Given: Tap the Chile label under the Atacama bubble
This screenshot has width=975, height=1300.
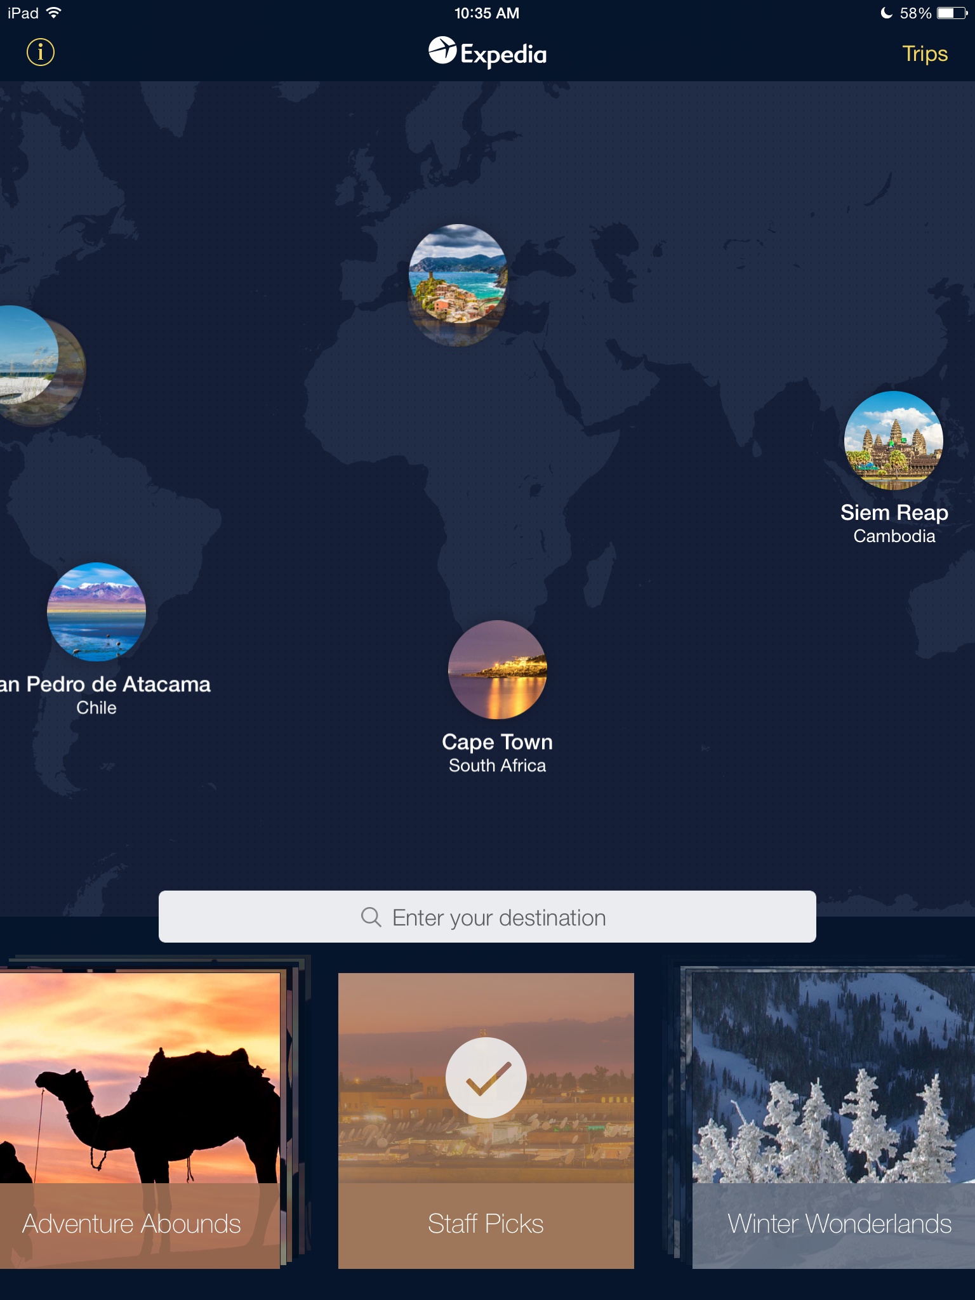Looking at the screenshot, I should click(x=96, y=708).
